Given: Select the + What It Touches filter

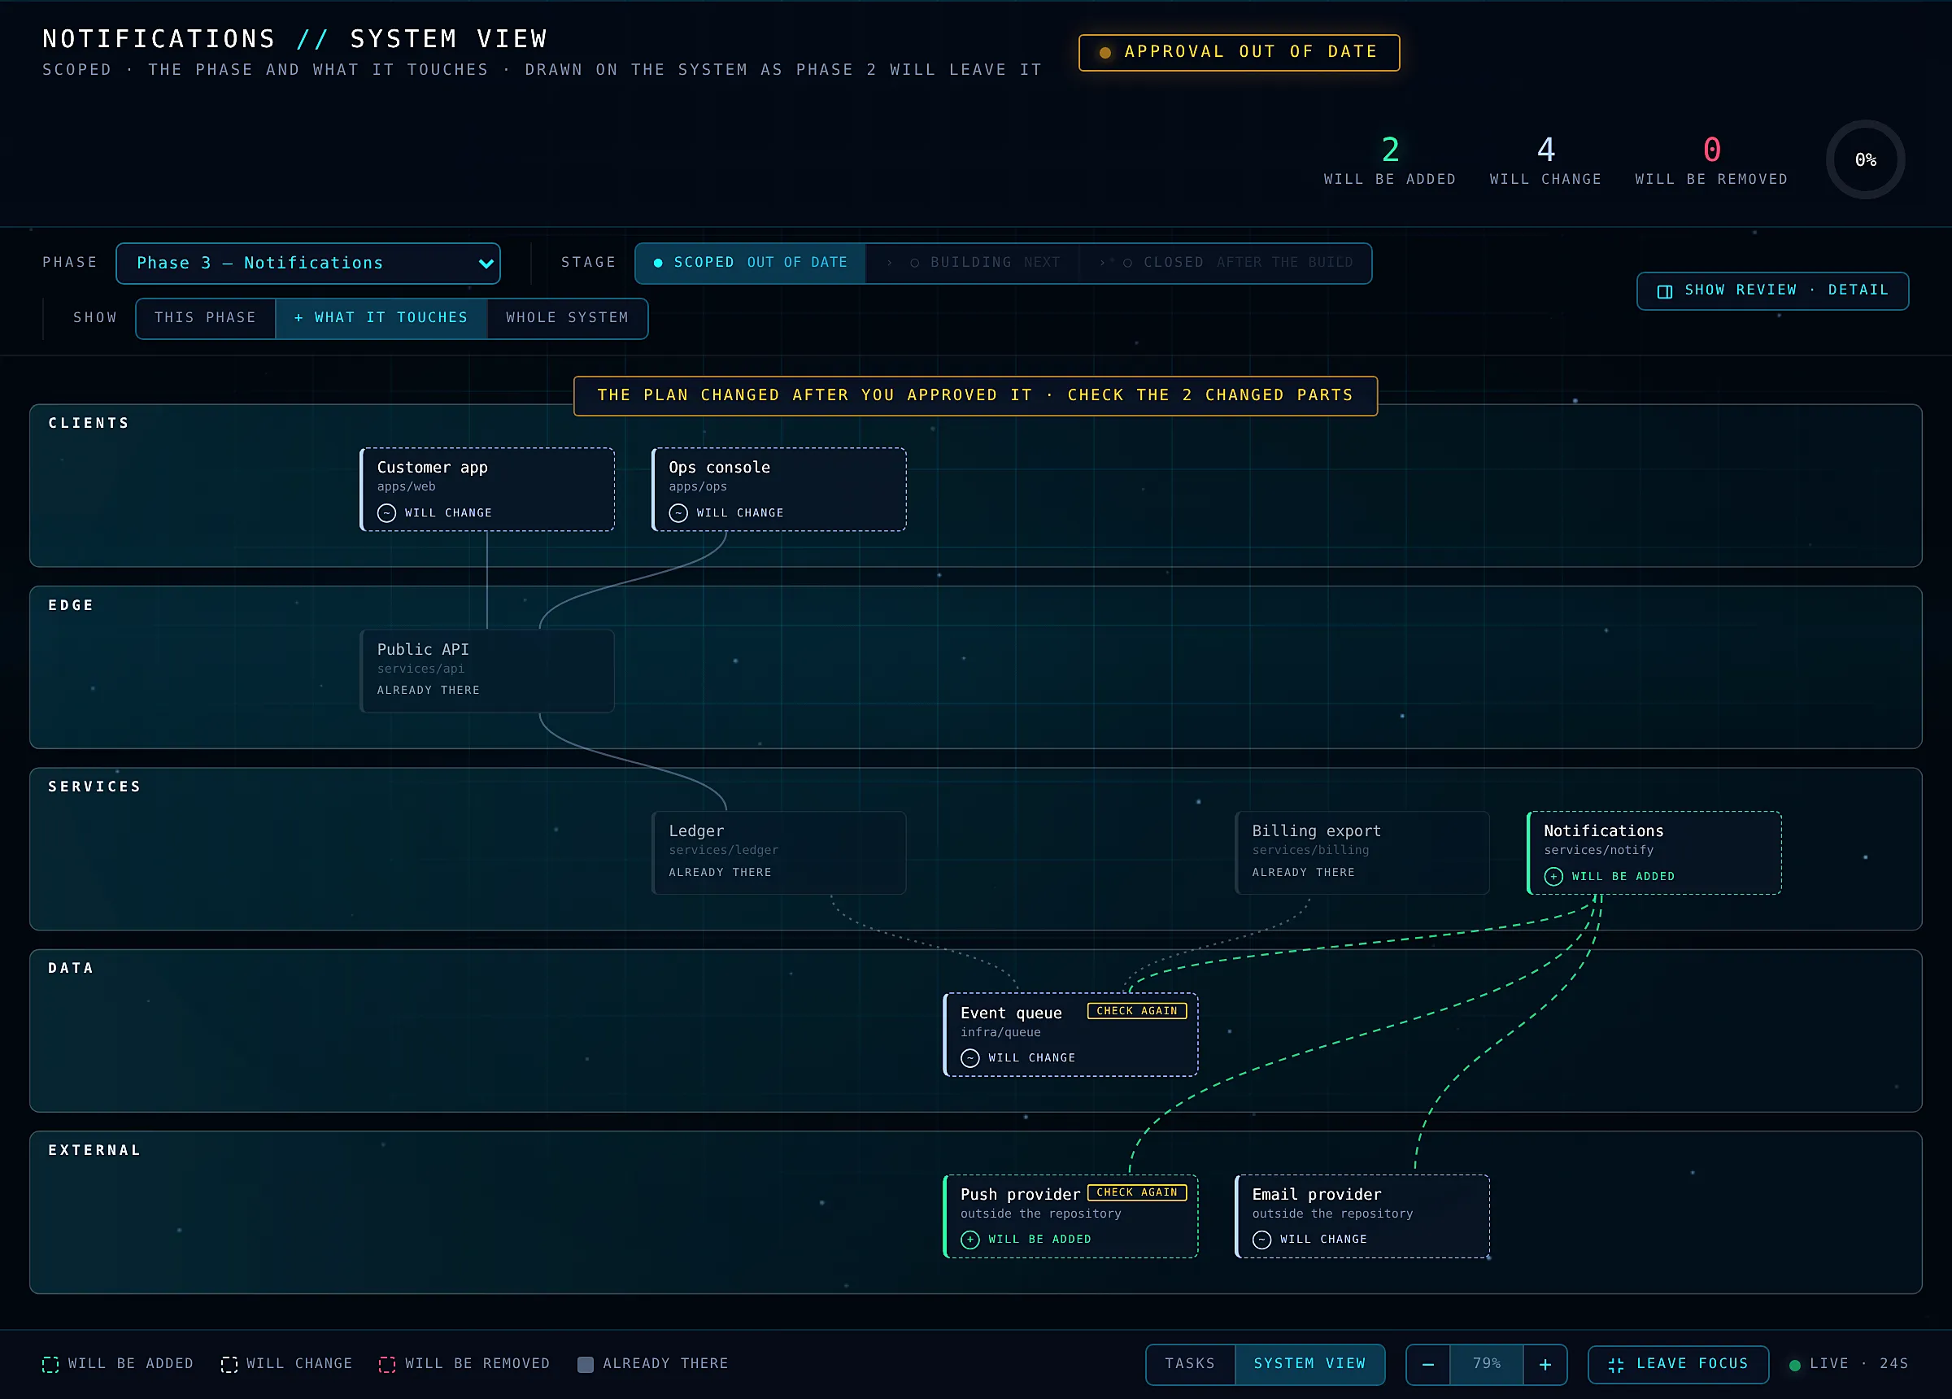Looking at the screenshot, I should pyautogui.click(x=381, y=318).
